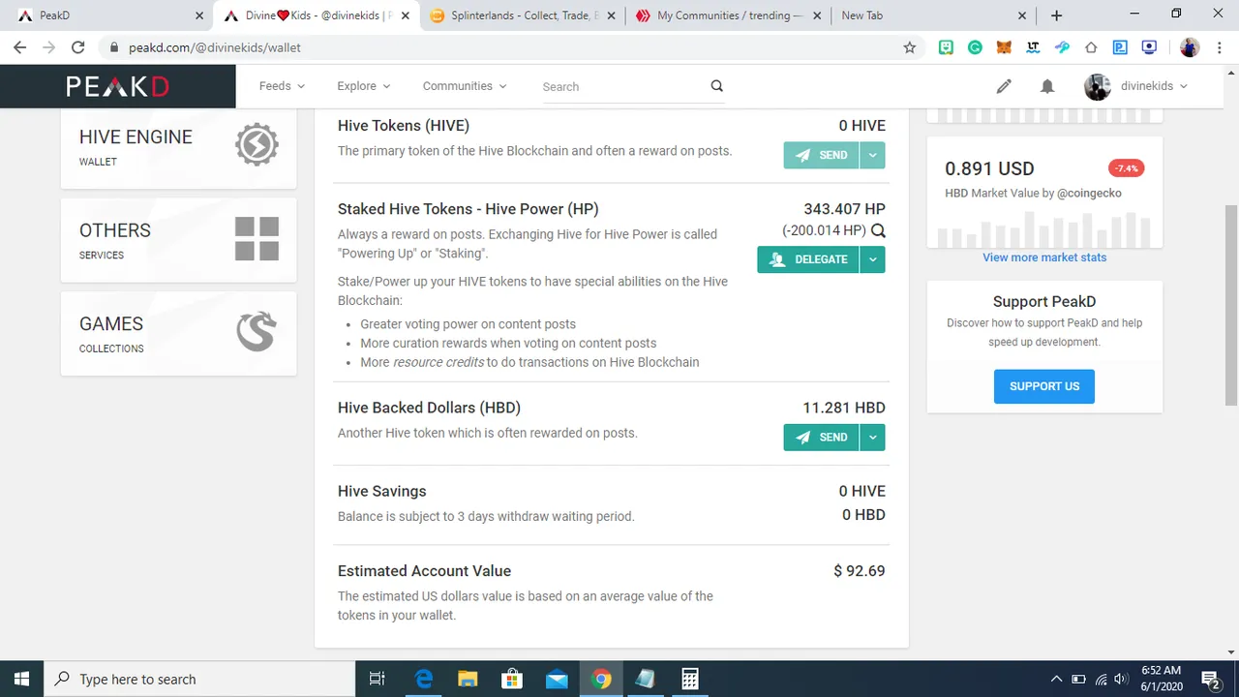Screen dimensions: 1239x697
Task: Click the magnifier beside -200.014 HP
Action: [x=878, y=230]
